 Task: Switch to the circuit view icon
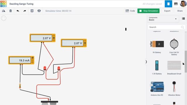click(x=168, y=4)
